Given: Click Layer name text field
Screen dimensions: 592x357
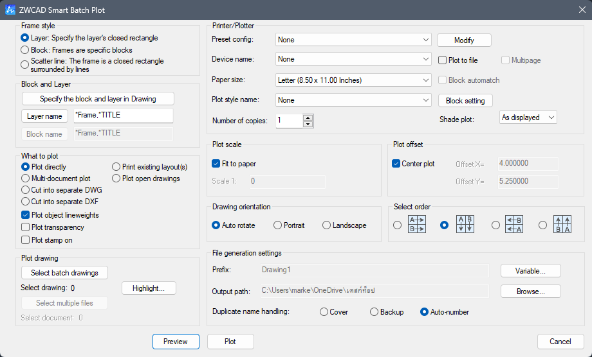Looking at the screenshot, I should click(x=124, y=116).
